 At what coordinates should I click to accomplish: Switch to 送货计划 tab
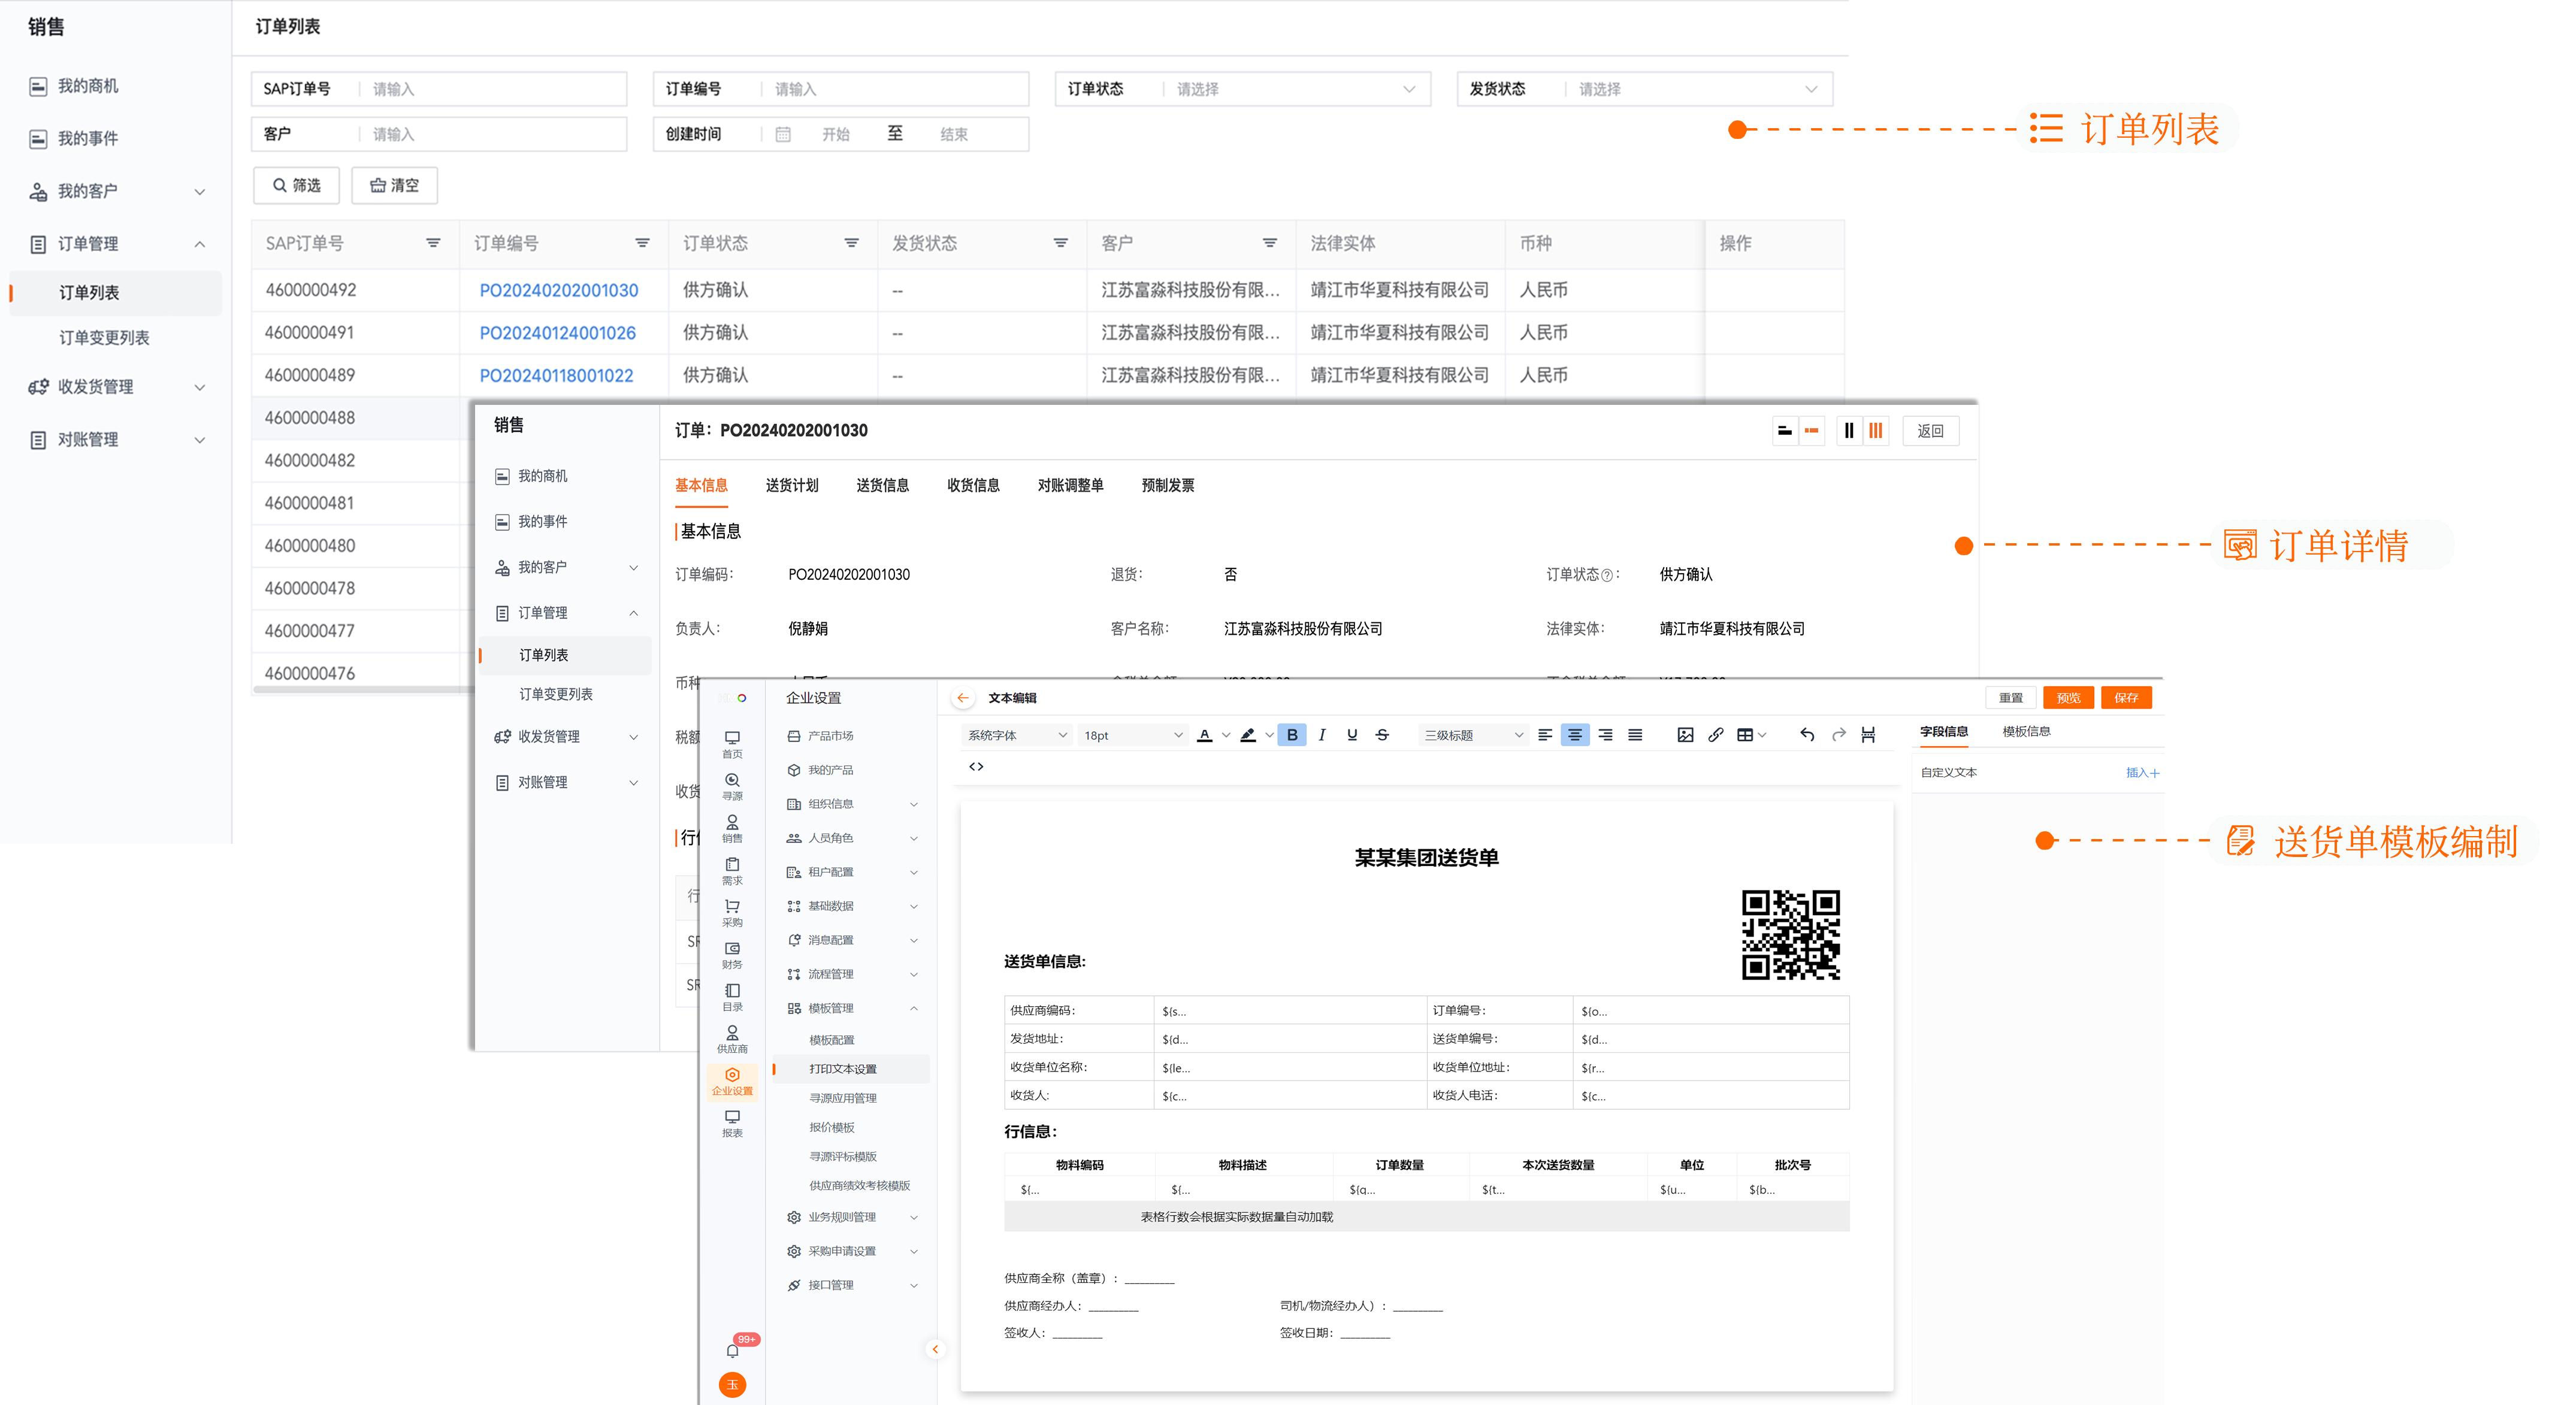click(x=791, y=485)
